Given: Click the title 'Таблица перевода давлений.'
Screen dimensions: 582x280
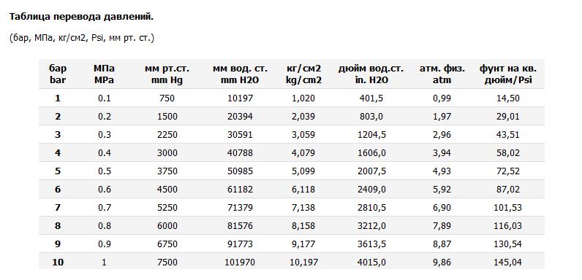Looking at the screenshot, I should [x=81, y=17].
